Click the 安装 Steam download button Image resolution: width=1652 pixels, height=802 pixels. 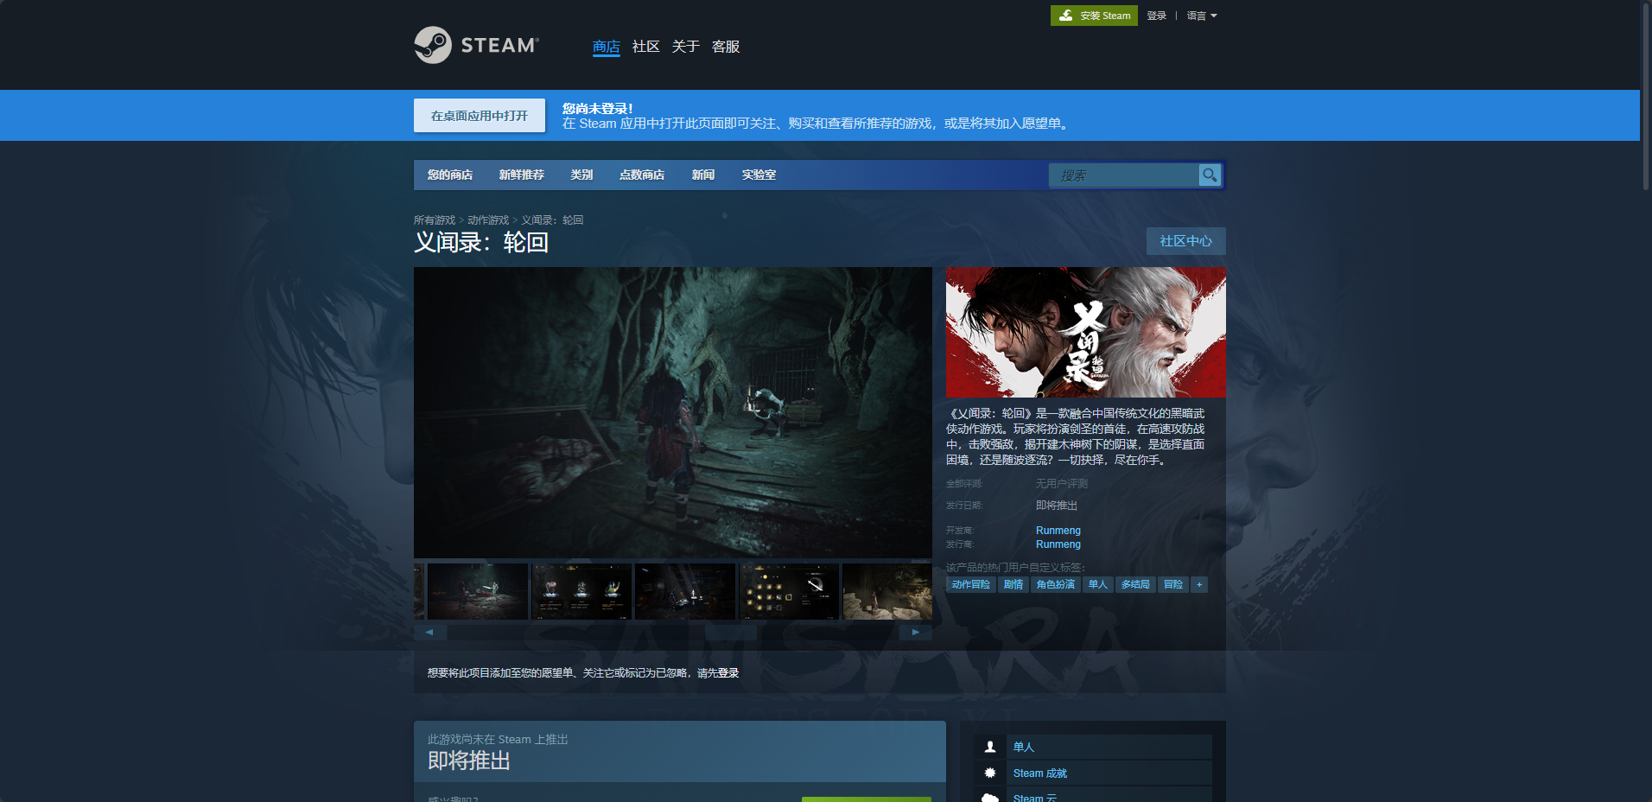tap(1094, 16)
